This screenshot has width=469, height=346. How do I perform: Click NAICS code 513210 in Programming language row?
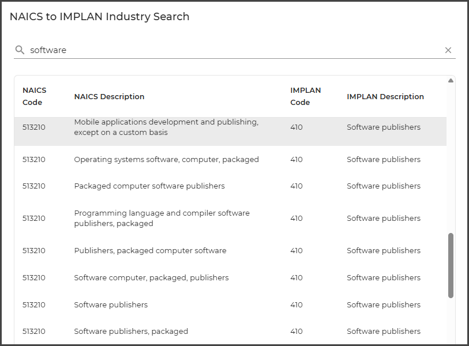click(34, 219)
